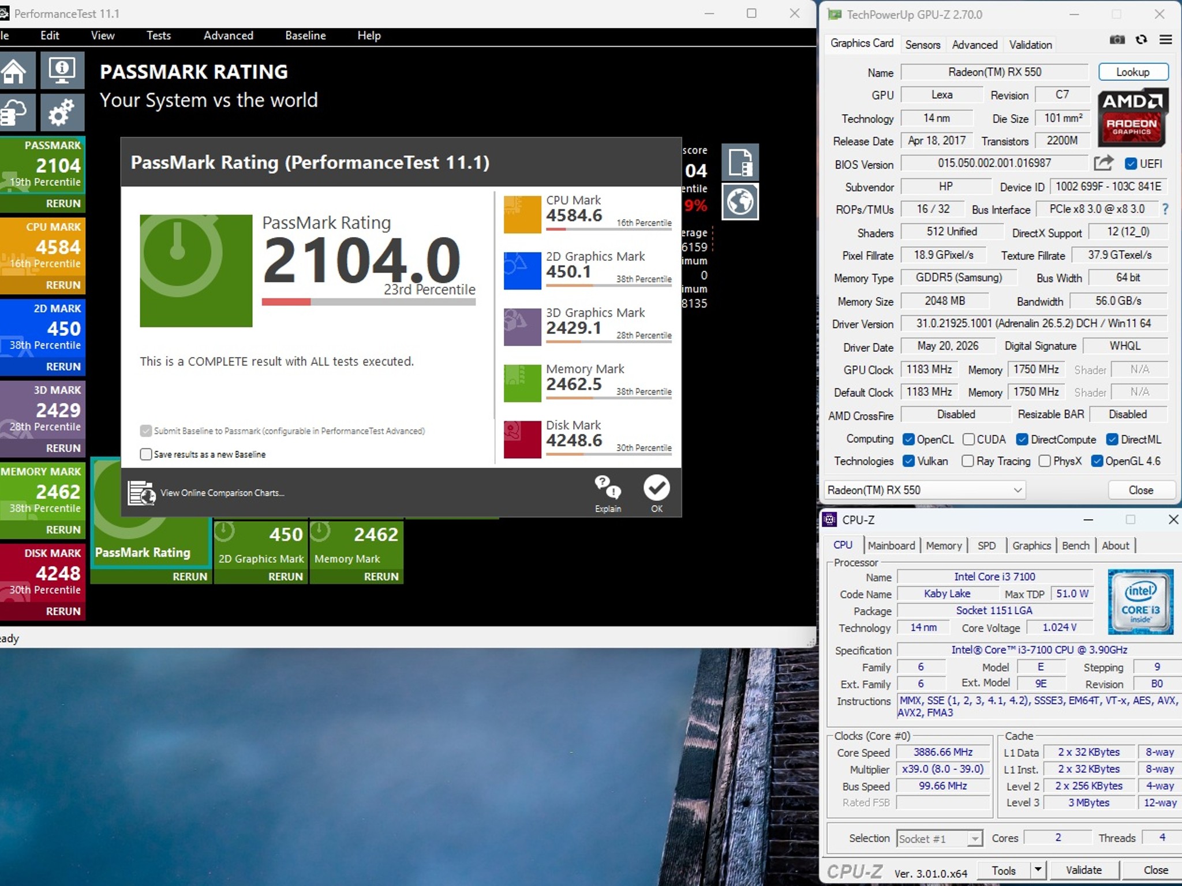
Task: Click the purple 3D Graphics Mark icon
Action: (x=522, y=327)
